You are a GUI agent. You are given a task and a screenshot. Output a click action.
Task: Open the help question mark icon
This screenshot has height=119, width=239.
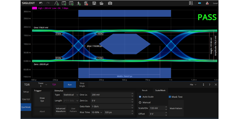209,85
